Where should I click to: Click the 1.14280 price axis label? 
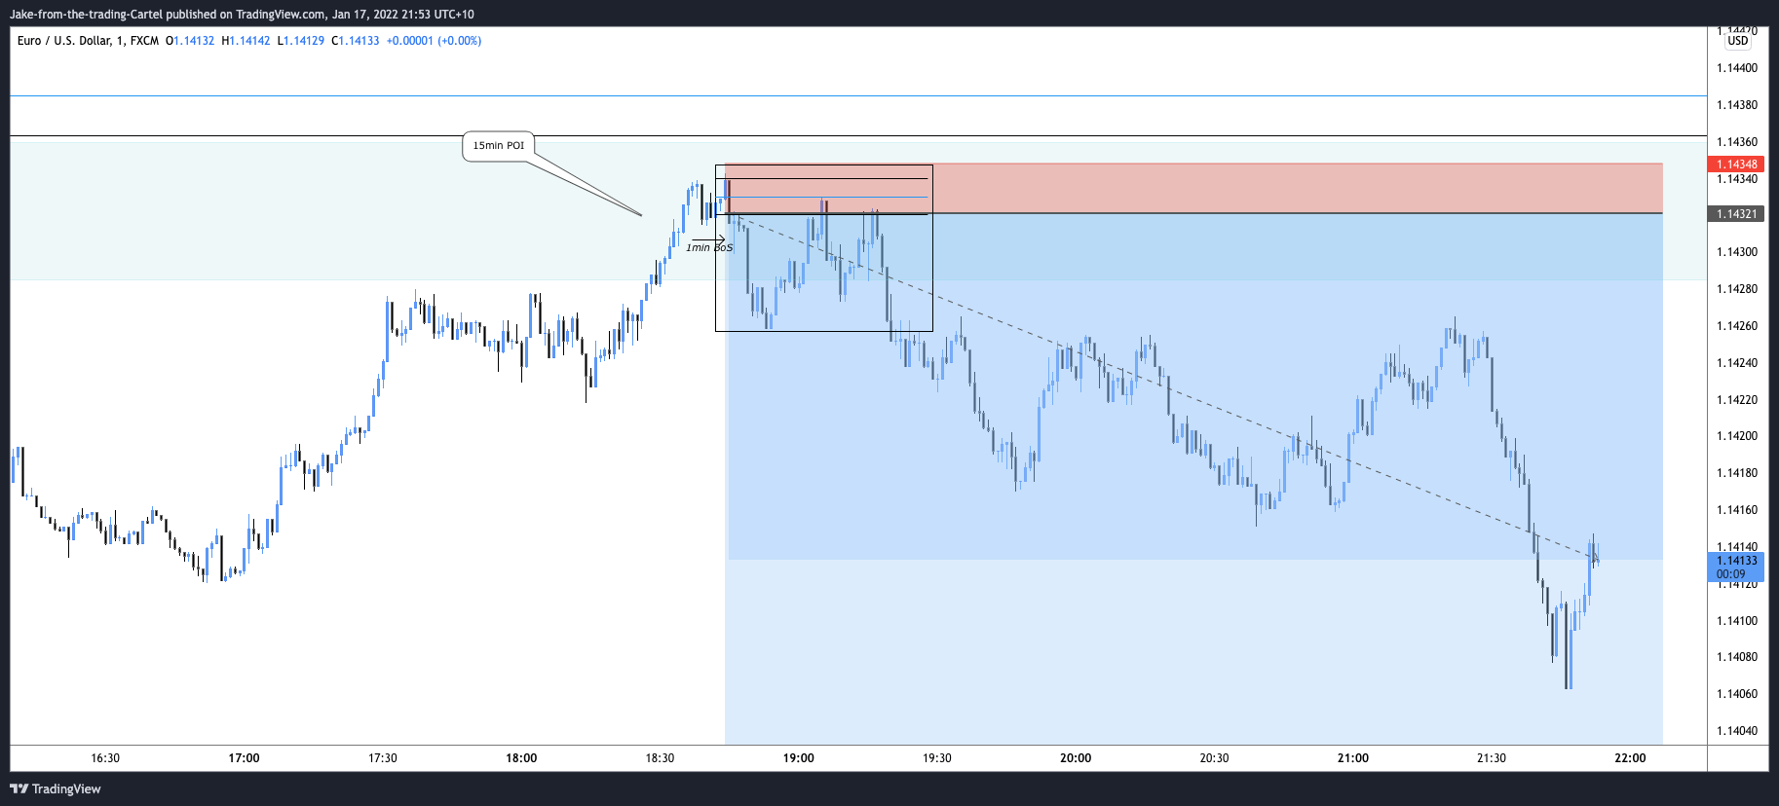coord(1737,289)
